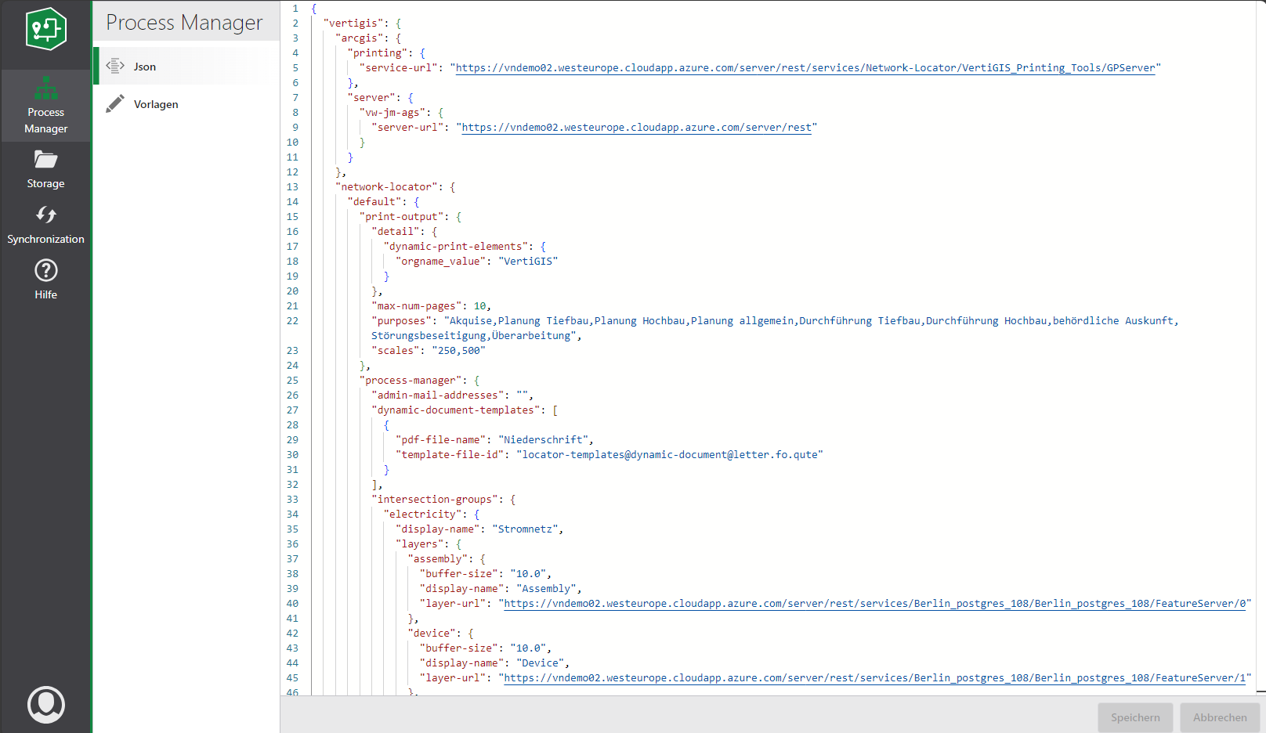
Task: Click the "dynamic-print-elements" key
Action: click(456, 247)
